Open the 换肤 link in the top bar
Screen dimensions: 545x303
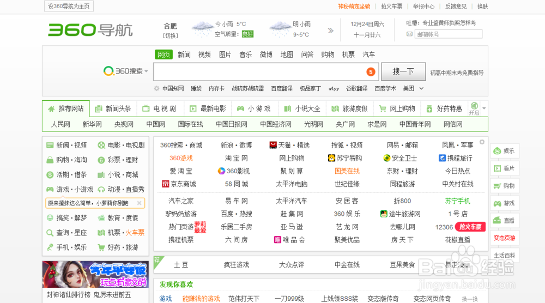pos(482,6)
